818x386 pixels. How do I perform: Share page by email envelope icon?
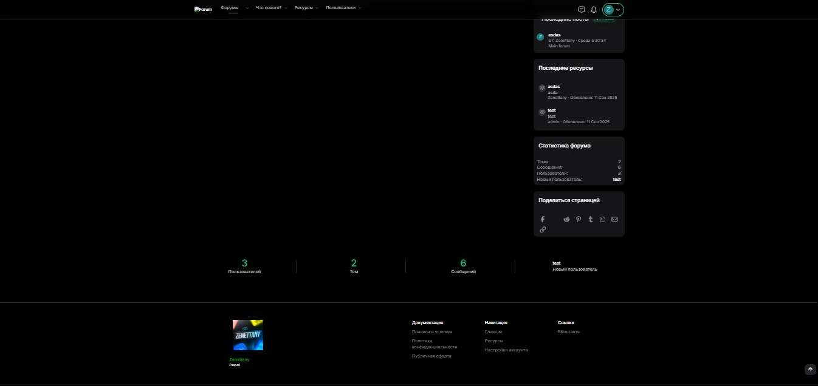(x=614, y=219)
